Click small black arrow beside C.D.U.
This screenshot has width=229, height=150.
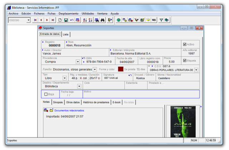pyautogui.click(x=149, y=66)
